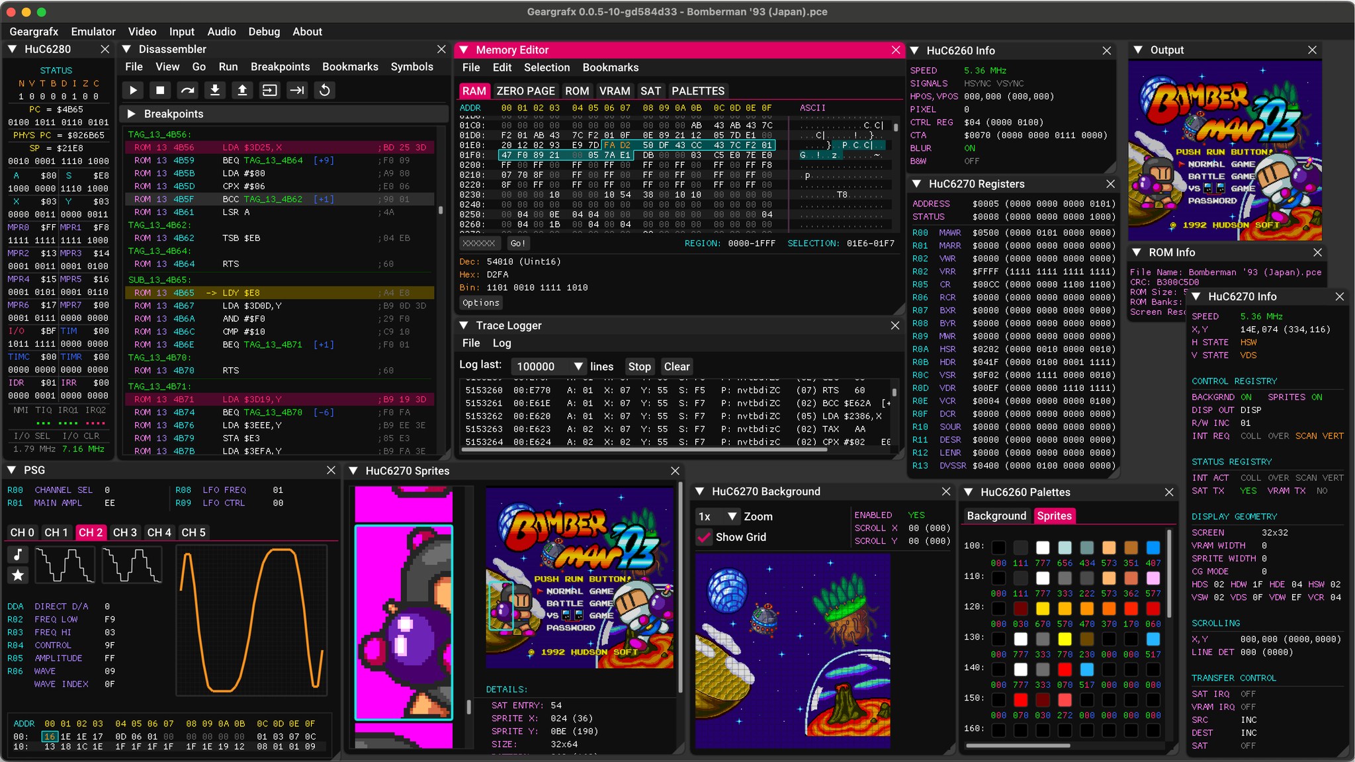Click the highlighted 16 byte in PSG memory
The height and width of the screenshot is (762, 1355).
(50, 737)
